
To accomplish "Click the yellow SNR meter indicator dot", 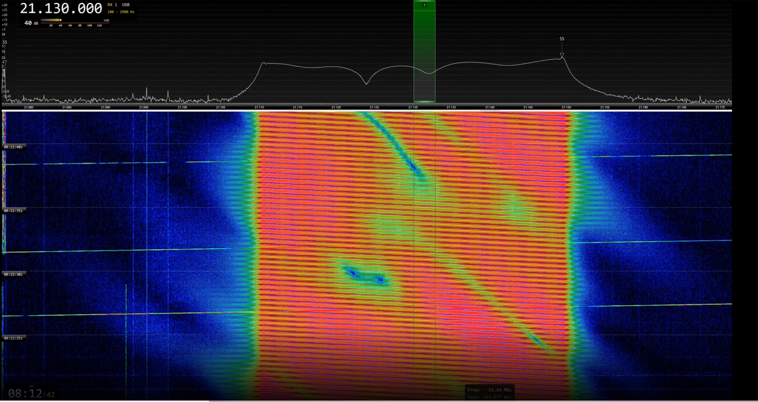I will tap(60, 20).
